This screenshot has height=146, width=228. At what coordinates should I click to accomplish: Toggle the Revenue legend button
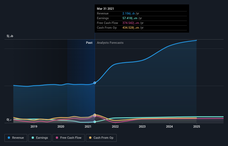point(16,138)
